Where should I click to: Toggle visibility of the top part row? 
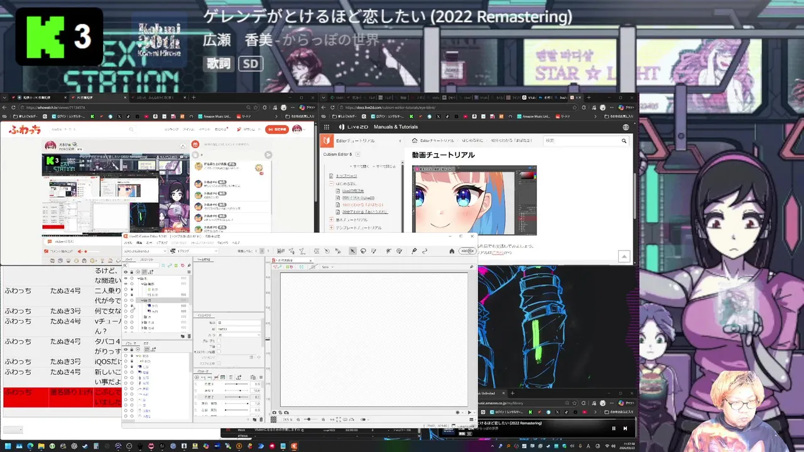(x=126, y=278)
